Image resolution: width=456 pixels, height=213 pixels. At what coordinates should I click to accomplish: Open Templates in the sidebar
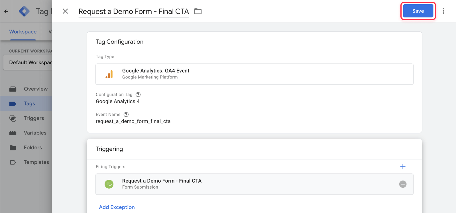tap(36, 162)
